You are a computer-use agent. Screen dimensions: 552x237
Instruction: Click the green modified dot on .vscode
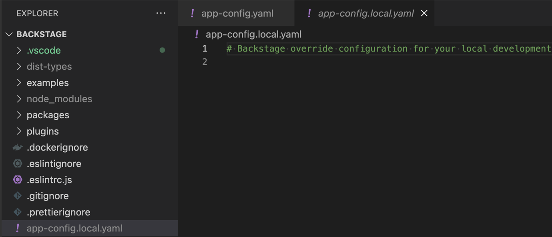click(162, 50)
